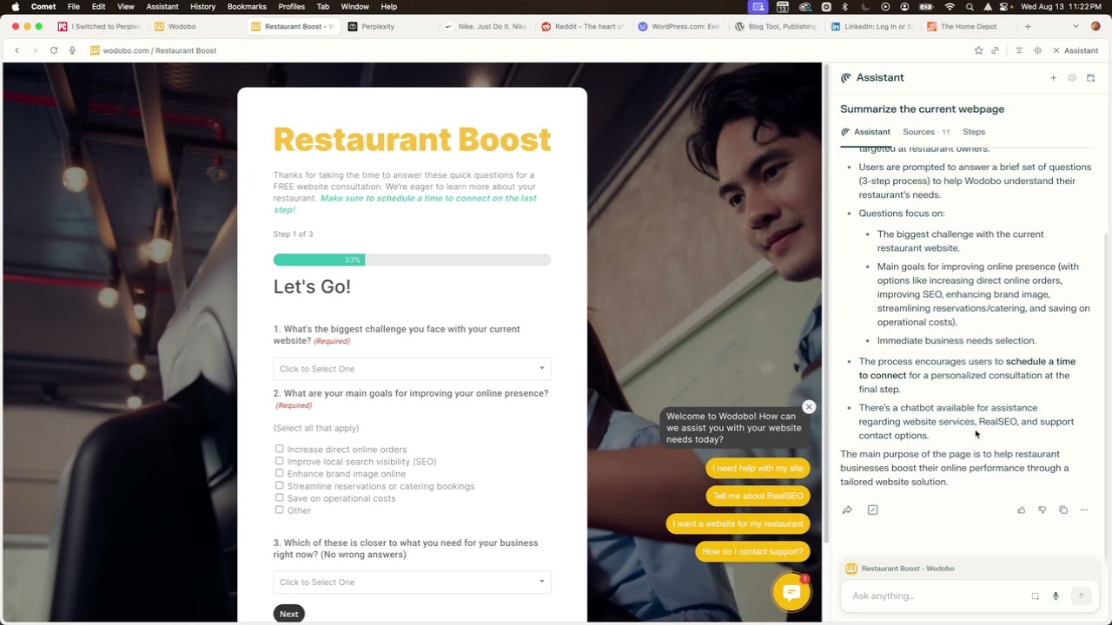This screenshot has height=625, width=1112.
Task: Switch to the Reddit tab
Action: [x=584, y=26]
